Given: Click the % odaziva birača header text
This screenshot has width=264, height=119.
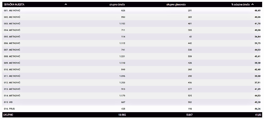Looking at the screenshot, I should point(241,4).
